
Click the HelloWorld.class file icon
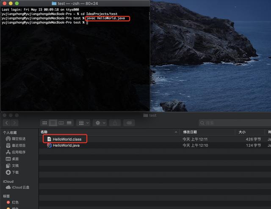pos(49,139)
